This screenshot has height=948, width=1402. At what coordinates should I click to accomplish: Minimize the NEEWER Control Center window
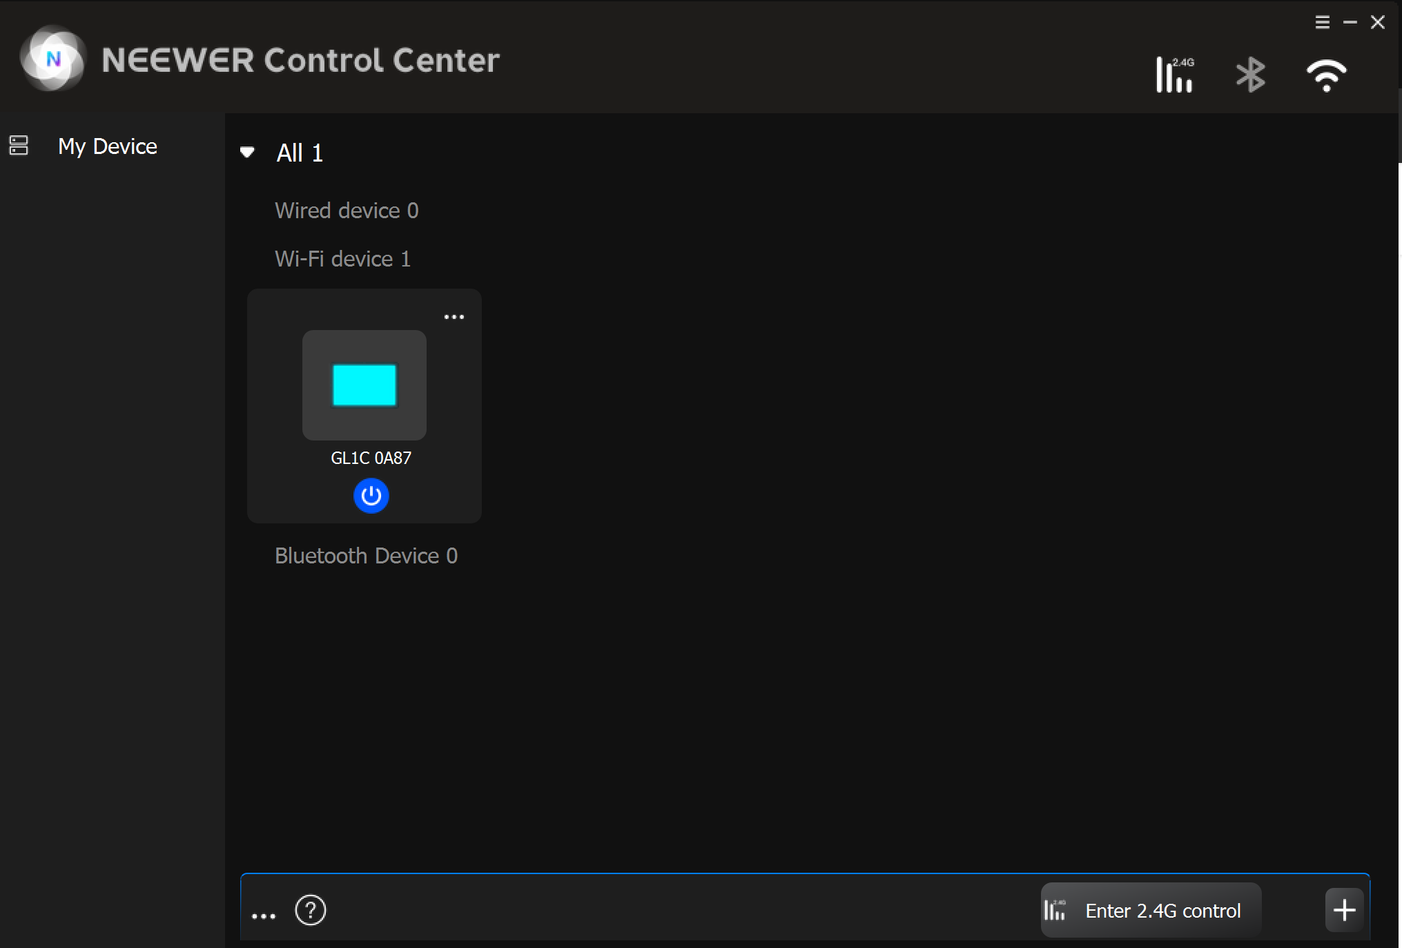1350,22
